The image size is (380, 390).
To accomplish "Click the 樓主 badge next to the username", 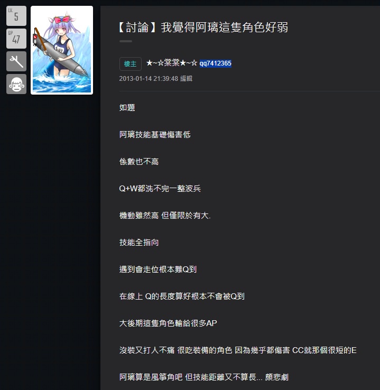I will tap(131, 64).
